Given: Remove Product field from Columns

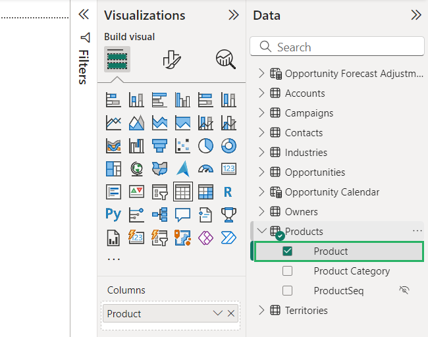Looking at the screenshot, I should (x=231, y=314).
